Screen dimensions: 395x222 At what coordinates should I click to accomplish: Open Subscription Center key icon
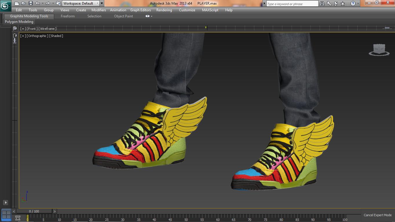(x=329, y=3)
